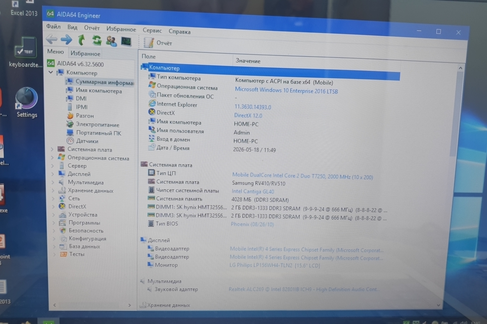487x324 pixels.
Task: Click the Устройства tree icon
Action: [62, 215]
